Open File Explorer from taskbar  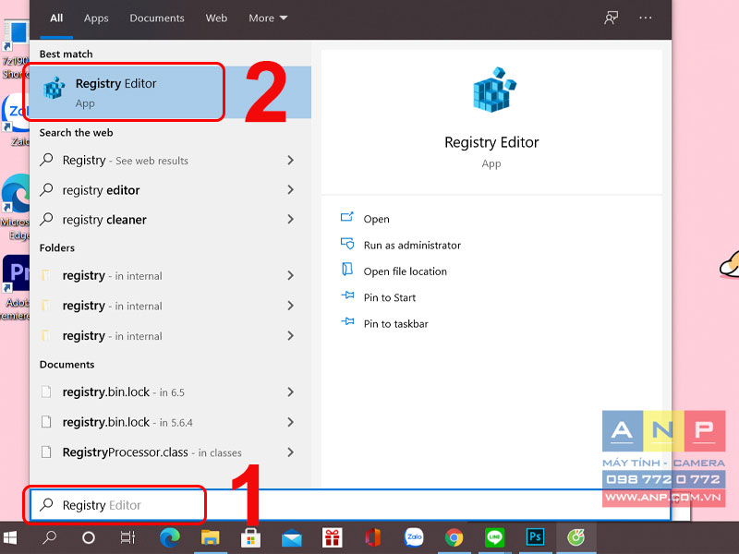pyautogui.click(x=211, y=537)
